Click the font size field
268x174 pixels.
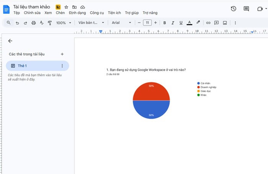(147, 23)
